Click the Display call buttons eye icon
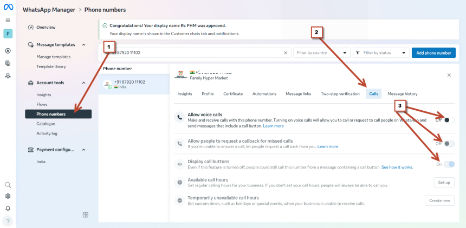This screenshot has width=466, height=228. click(x=179, y=164)
